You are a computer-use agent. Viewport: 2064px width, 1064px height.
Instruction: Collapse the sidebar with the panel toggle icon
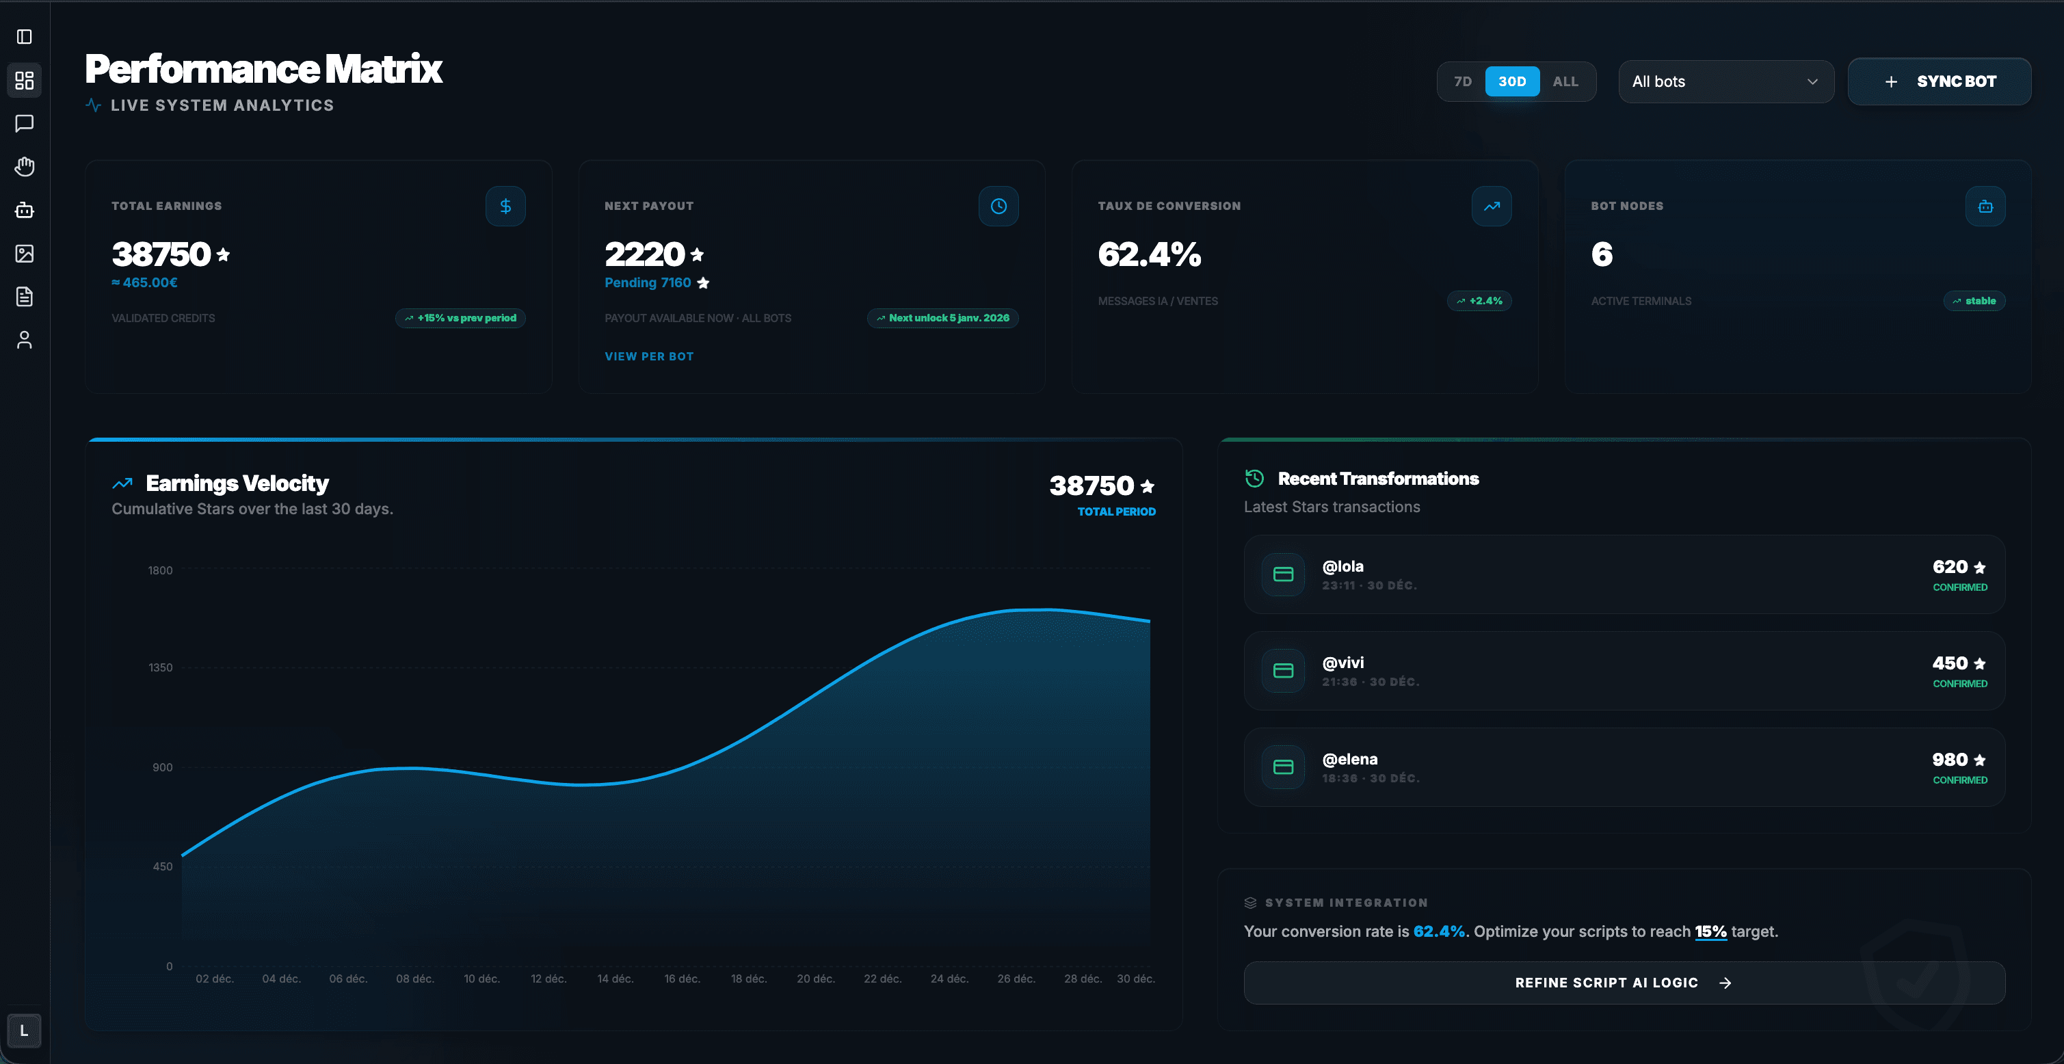click(24, 36)
